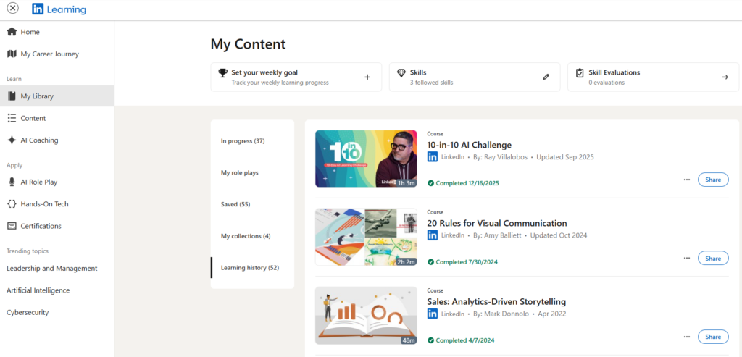Click the My Career Journey map icon
This screenshot has width=742, height=357.
(x=12, y=54)
